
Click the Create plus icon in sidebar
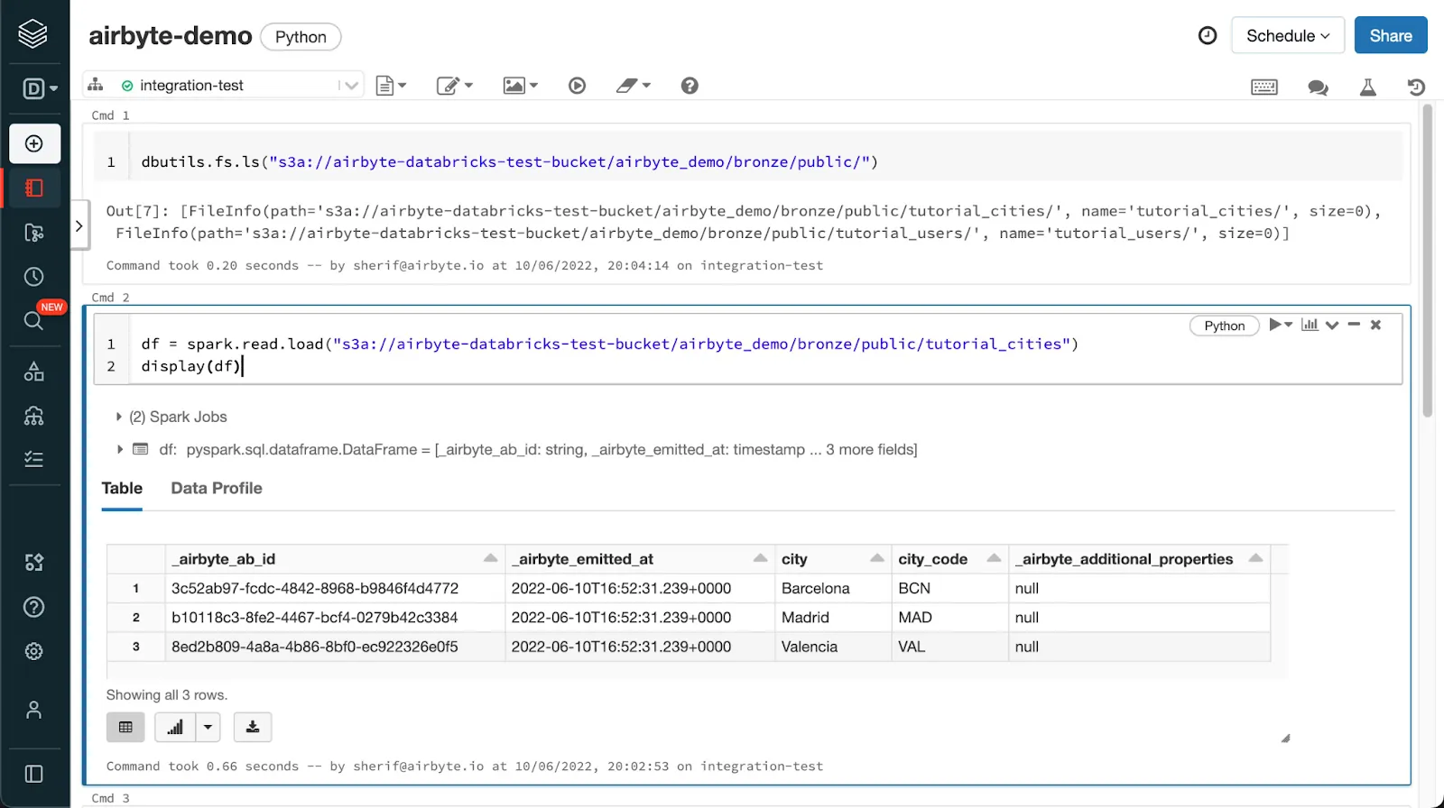click(x=34, y=143)
